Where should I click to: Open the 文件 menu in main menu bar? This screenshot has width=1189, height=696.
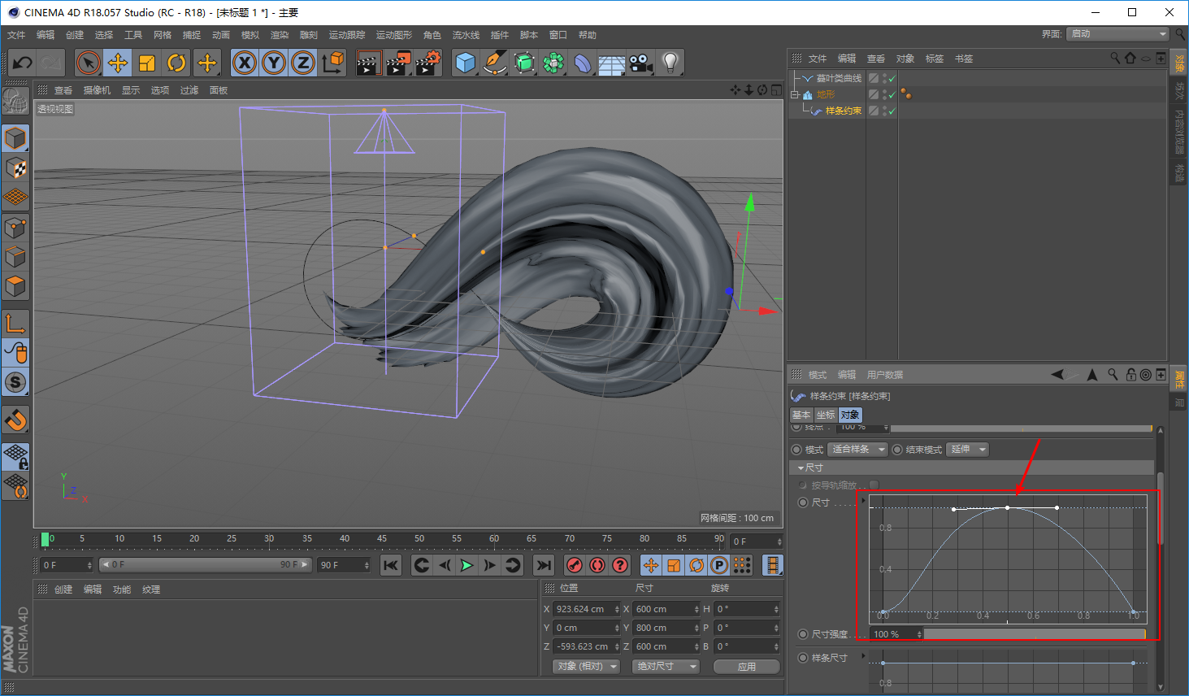click(16, 35)
